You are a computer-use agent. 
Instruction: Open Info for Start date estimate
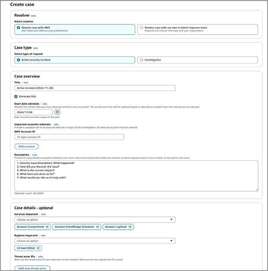[45, 104]
